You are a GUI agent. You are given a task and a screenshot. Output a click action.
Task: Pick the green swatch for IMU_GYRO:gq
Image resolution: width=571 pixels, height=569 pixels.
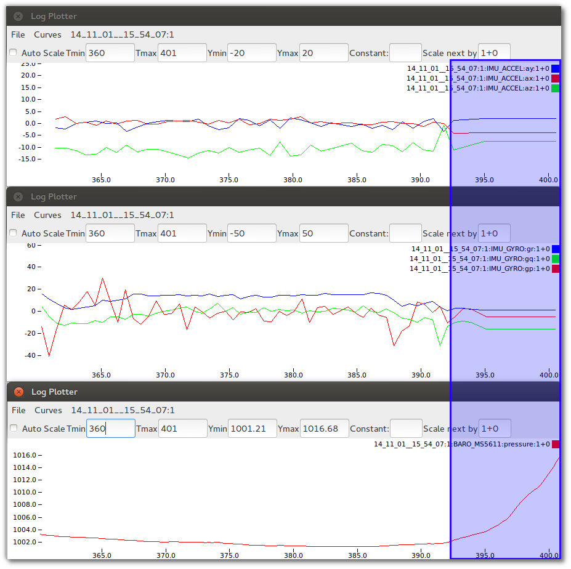pos(556,259)
